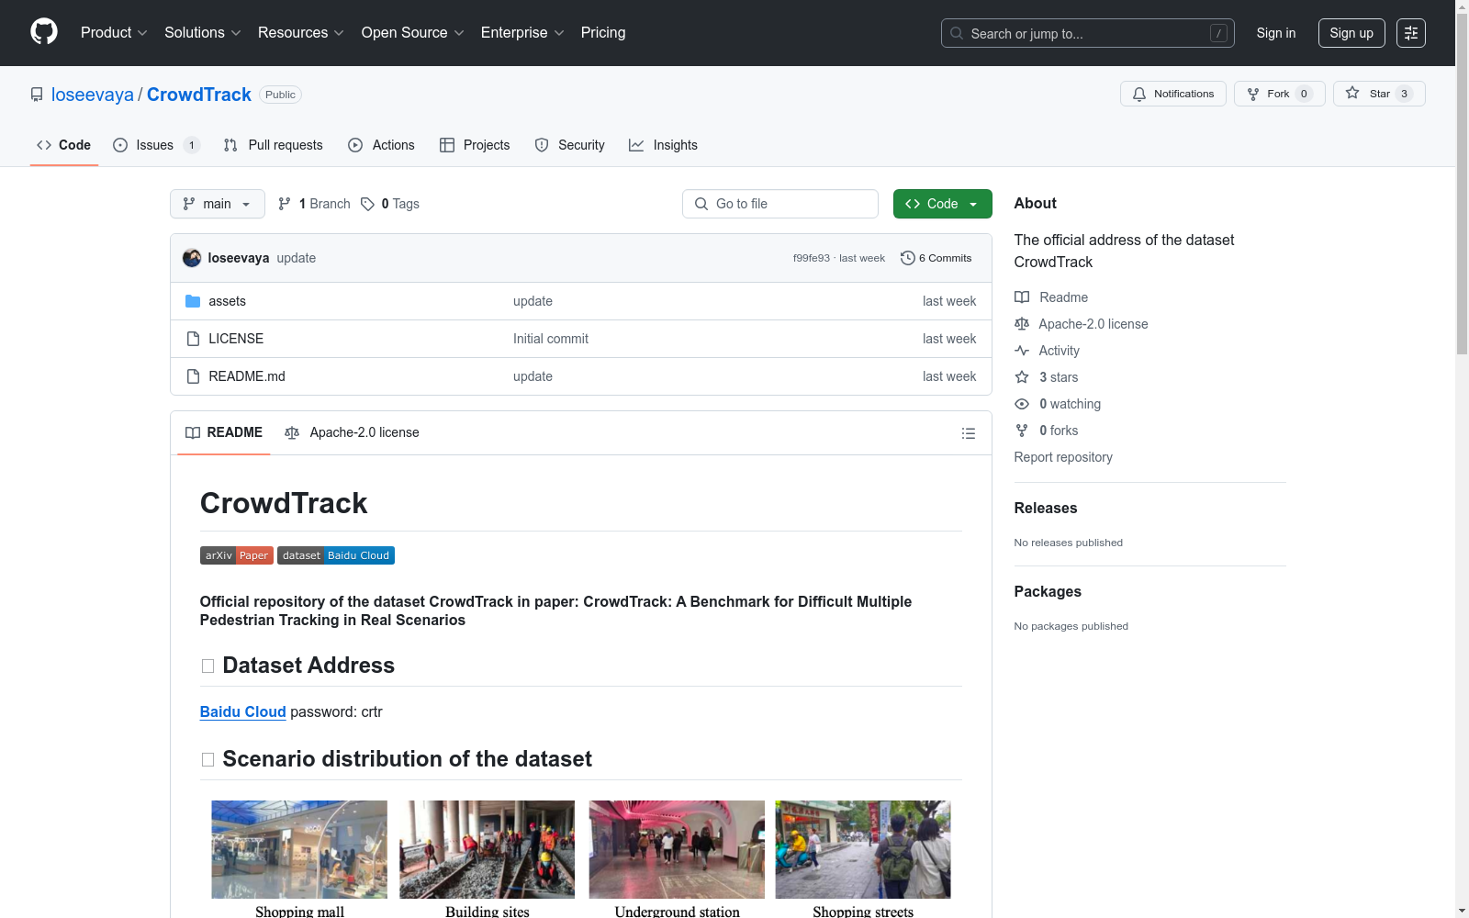The height and width of the screenshot is (918, 1469).
Task: Click the book icon beside Readme in About
Action: click(1022, 297)
